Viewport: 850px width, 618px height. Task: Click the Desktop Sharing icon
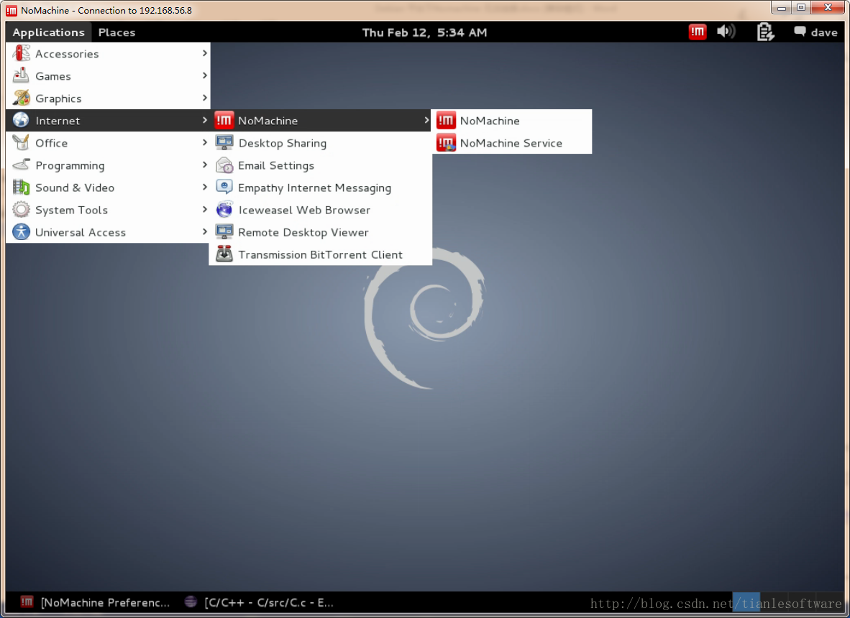(224, 142)
